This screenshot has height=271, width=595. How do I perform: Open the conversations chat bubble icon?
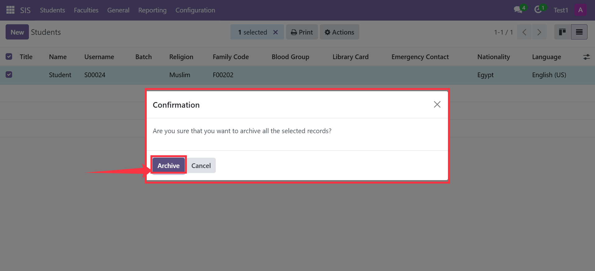click(x=518, y=10)
